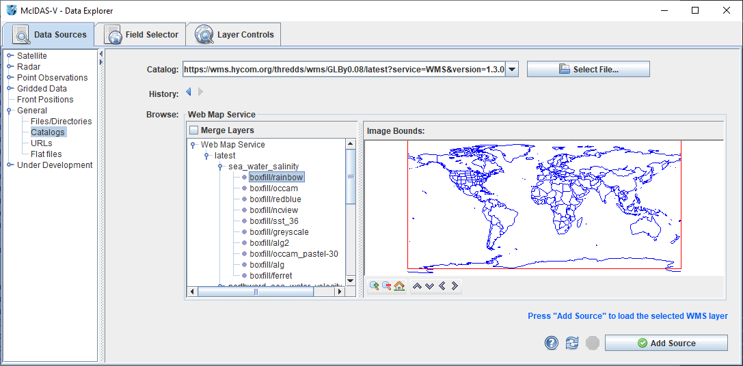The width and height of the screenshot is (743, 366).
Task: Click the layer tree scroll up arrow
Action: pos(351,143)
